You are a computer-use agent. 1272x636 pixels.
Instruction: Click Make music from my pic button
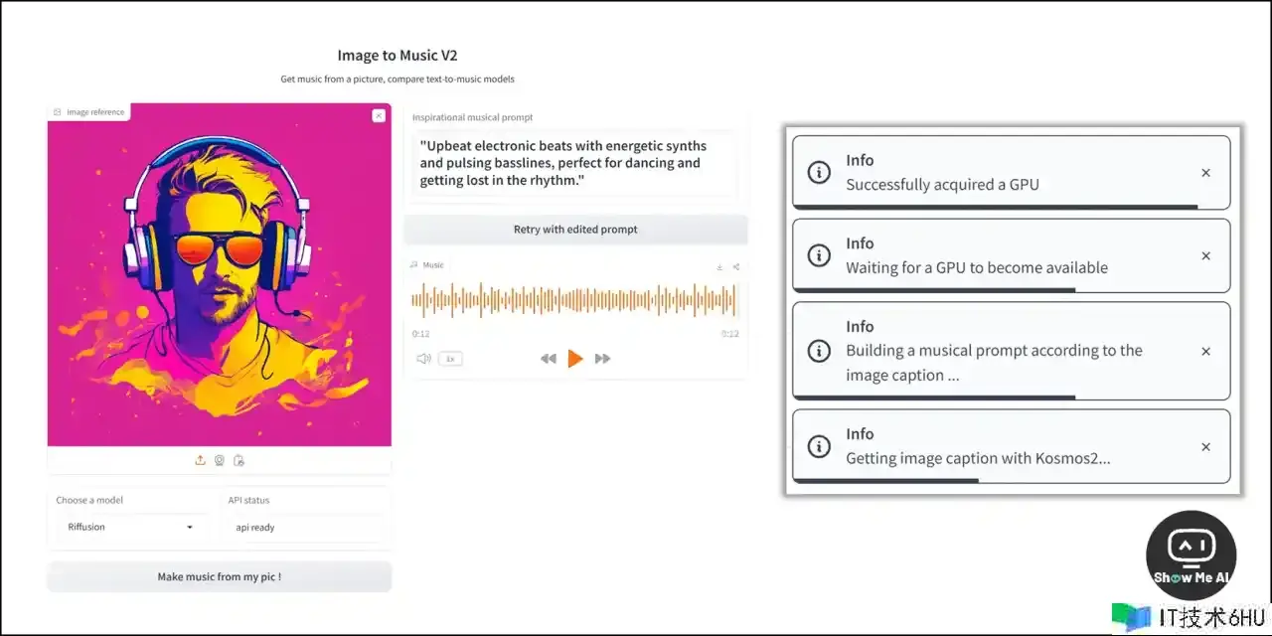coord(220,576)
